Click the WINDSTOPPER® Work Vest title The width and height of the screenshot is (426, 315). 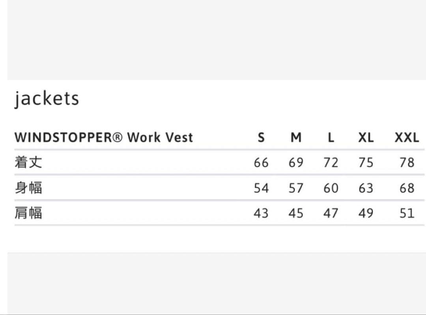(x=104, y=137)
